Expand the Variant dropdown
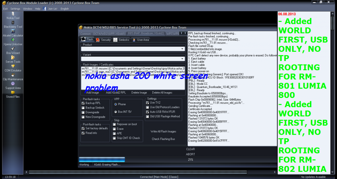The image size is (337, 179). tap(183, 59)
